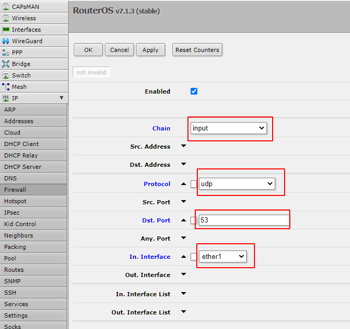Open SNMP page
Image resolution: width=350 pixels, height=329 pixels.
pyautogui.click(x=33, y=281)
